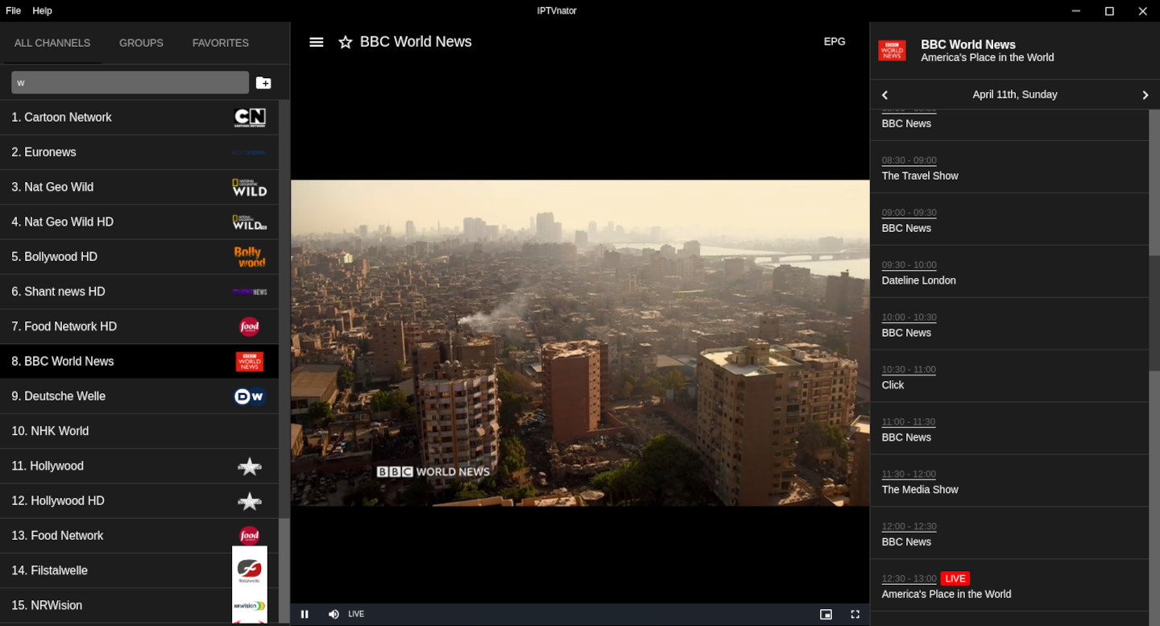
Task: Select Cartoon Network channel logo
Action: (249, 118)
